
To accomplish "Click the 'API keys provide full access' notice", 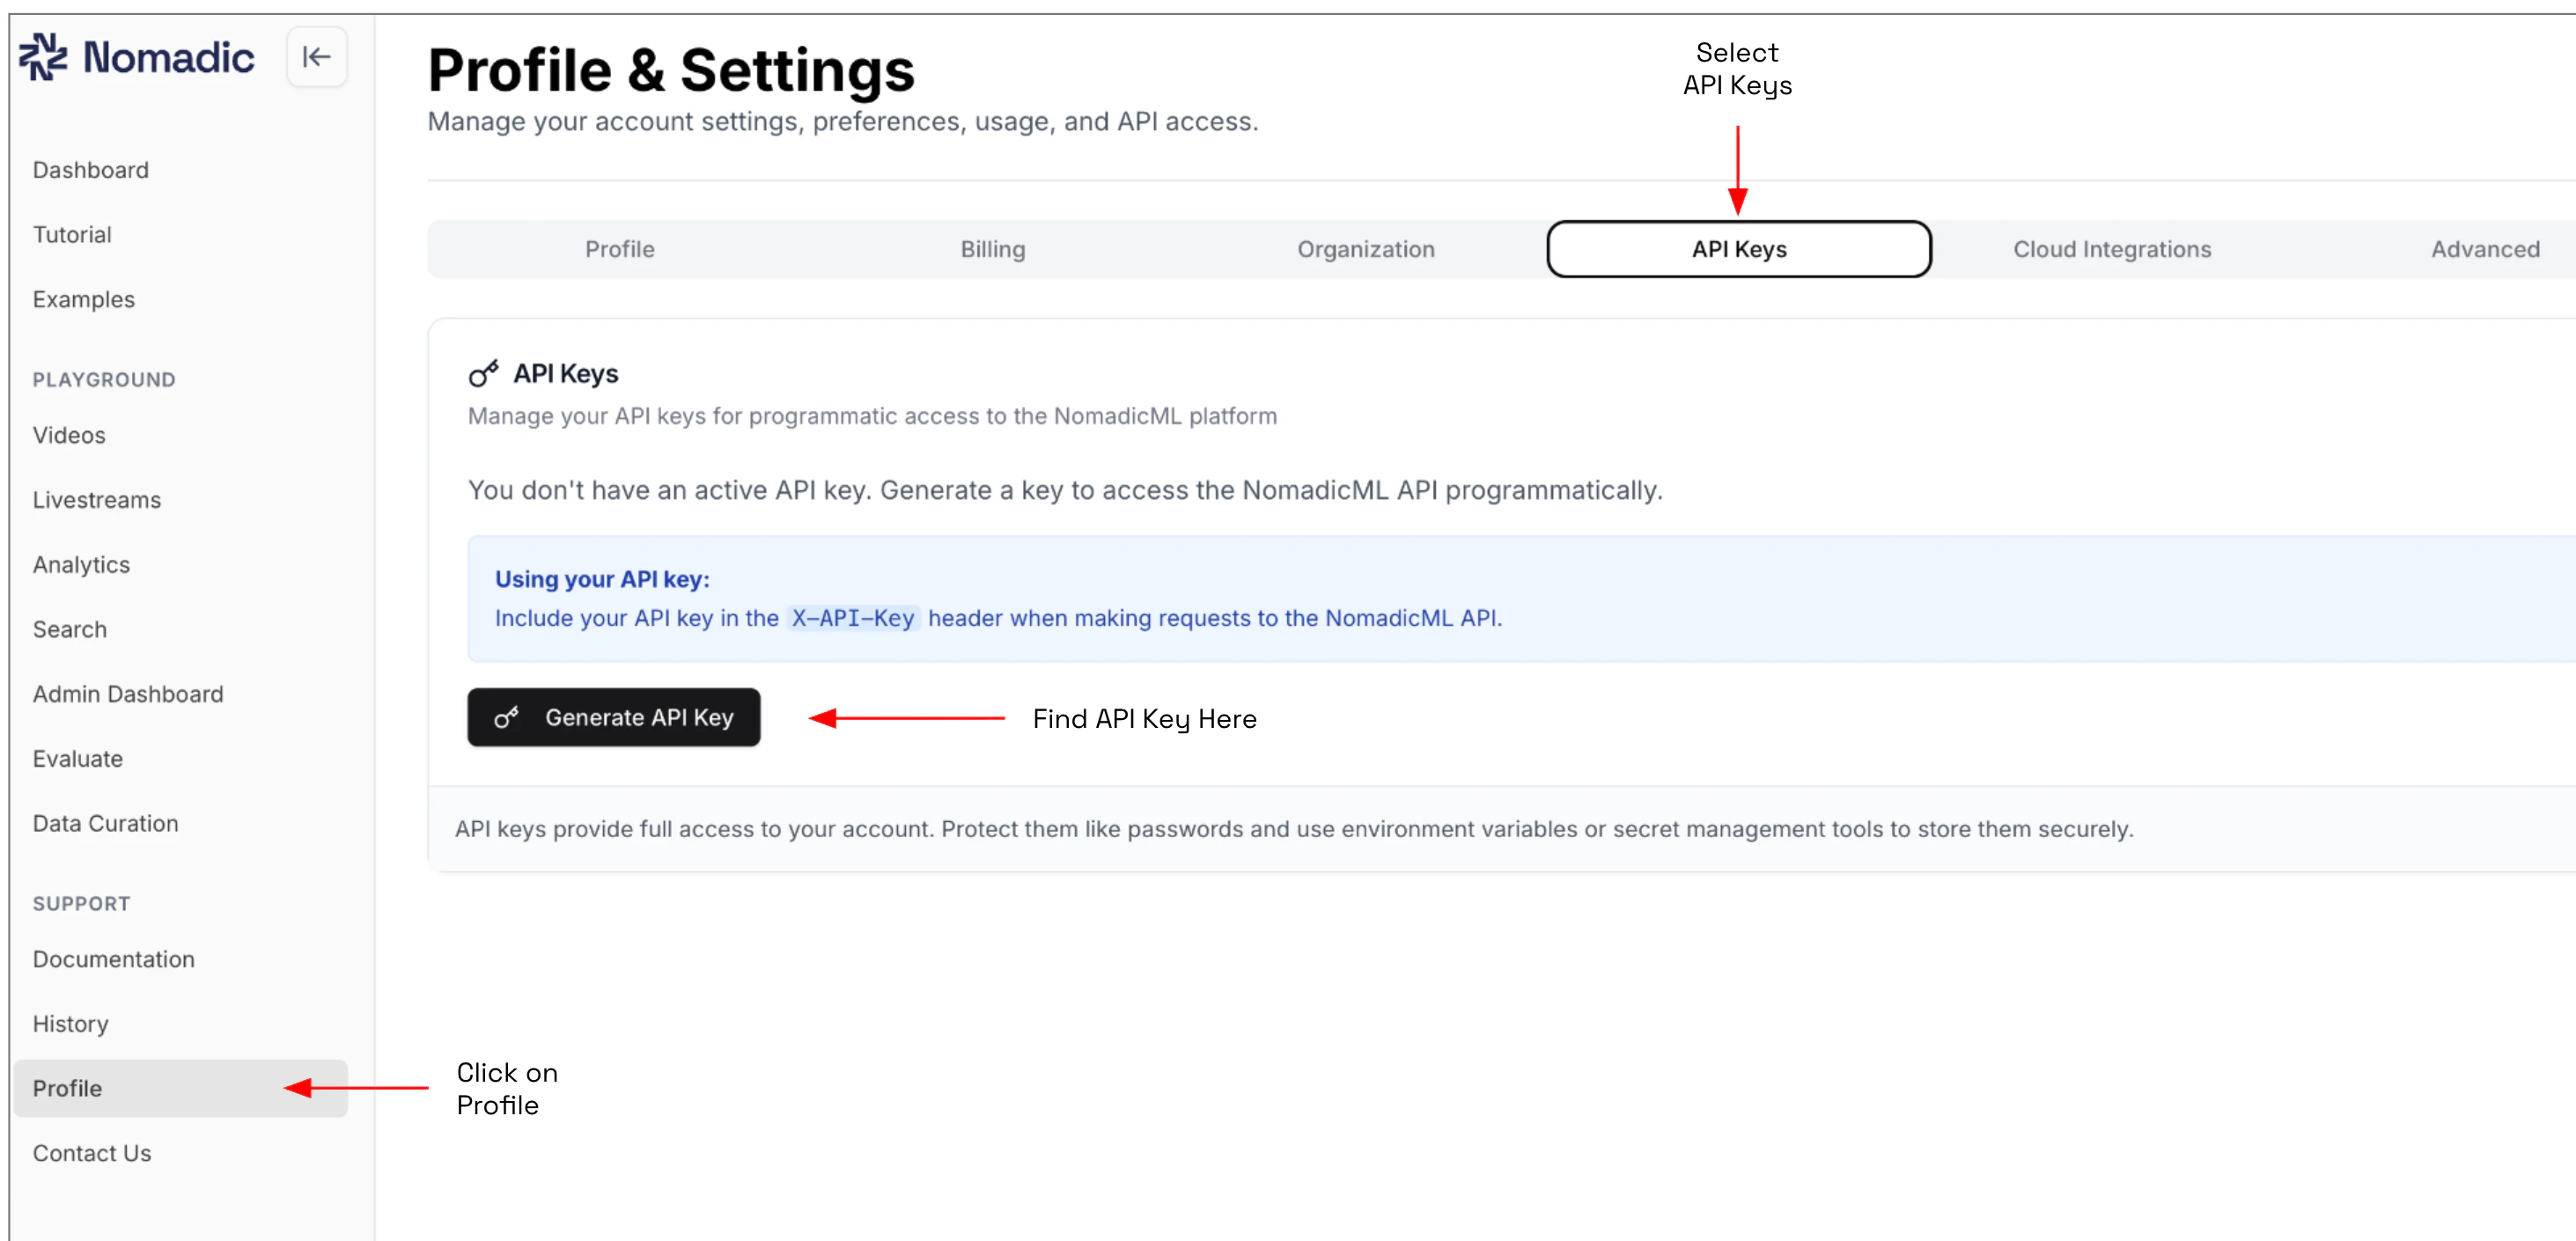I will coord(1294,830).
